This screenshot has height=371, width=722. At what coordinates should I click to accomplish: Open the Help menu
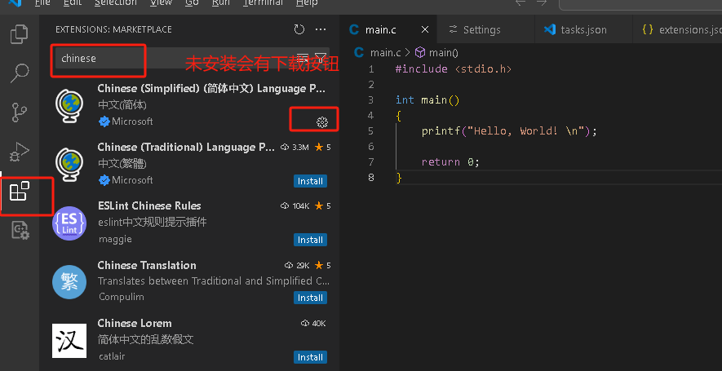point(307,2)
